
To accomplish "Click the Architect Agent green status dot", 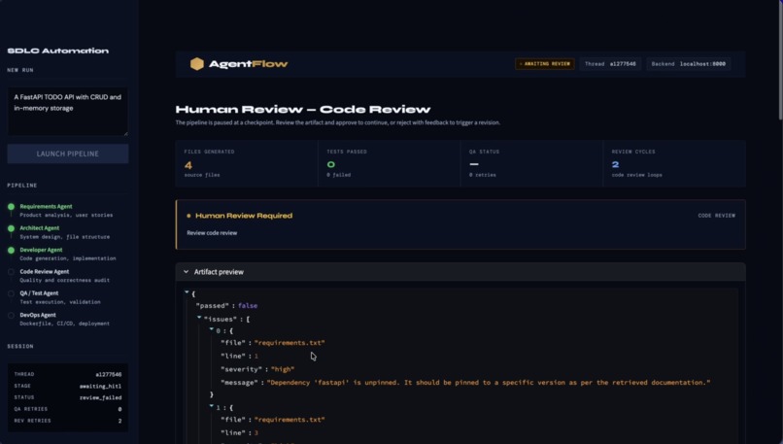I will pyautogui.click(x=11, y=228).
